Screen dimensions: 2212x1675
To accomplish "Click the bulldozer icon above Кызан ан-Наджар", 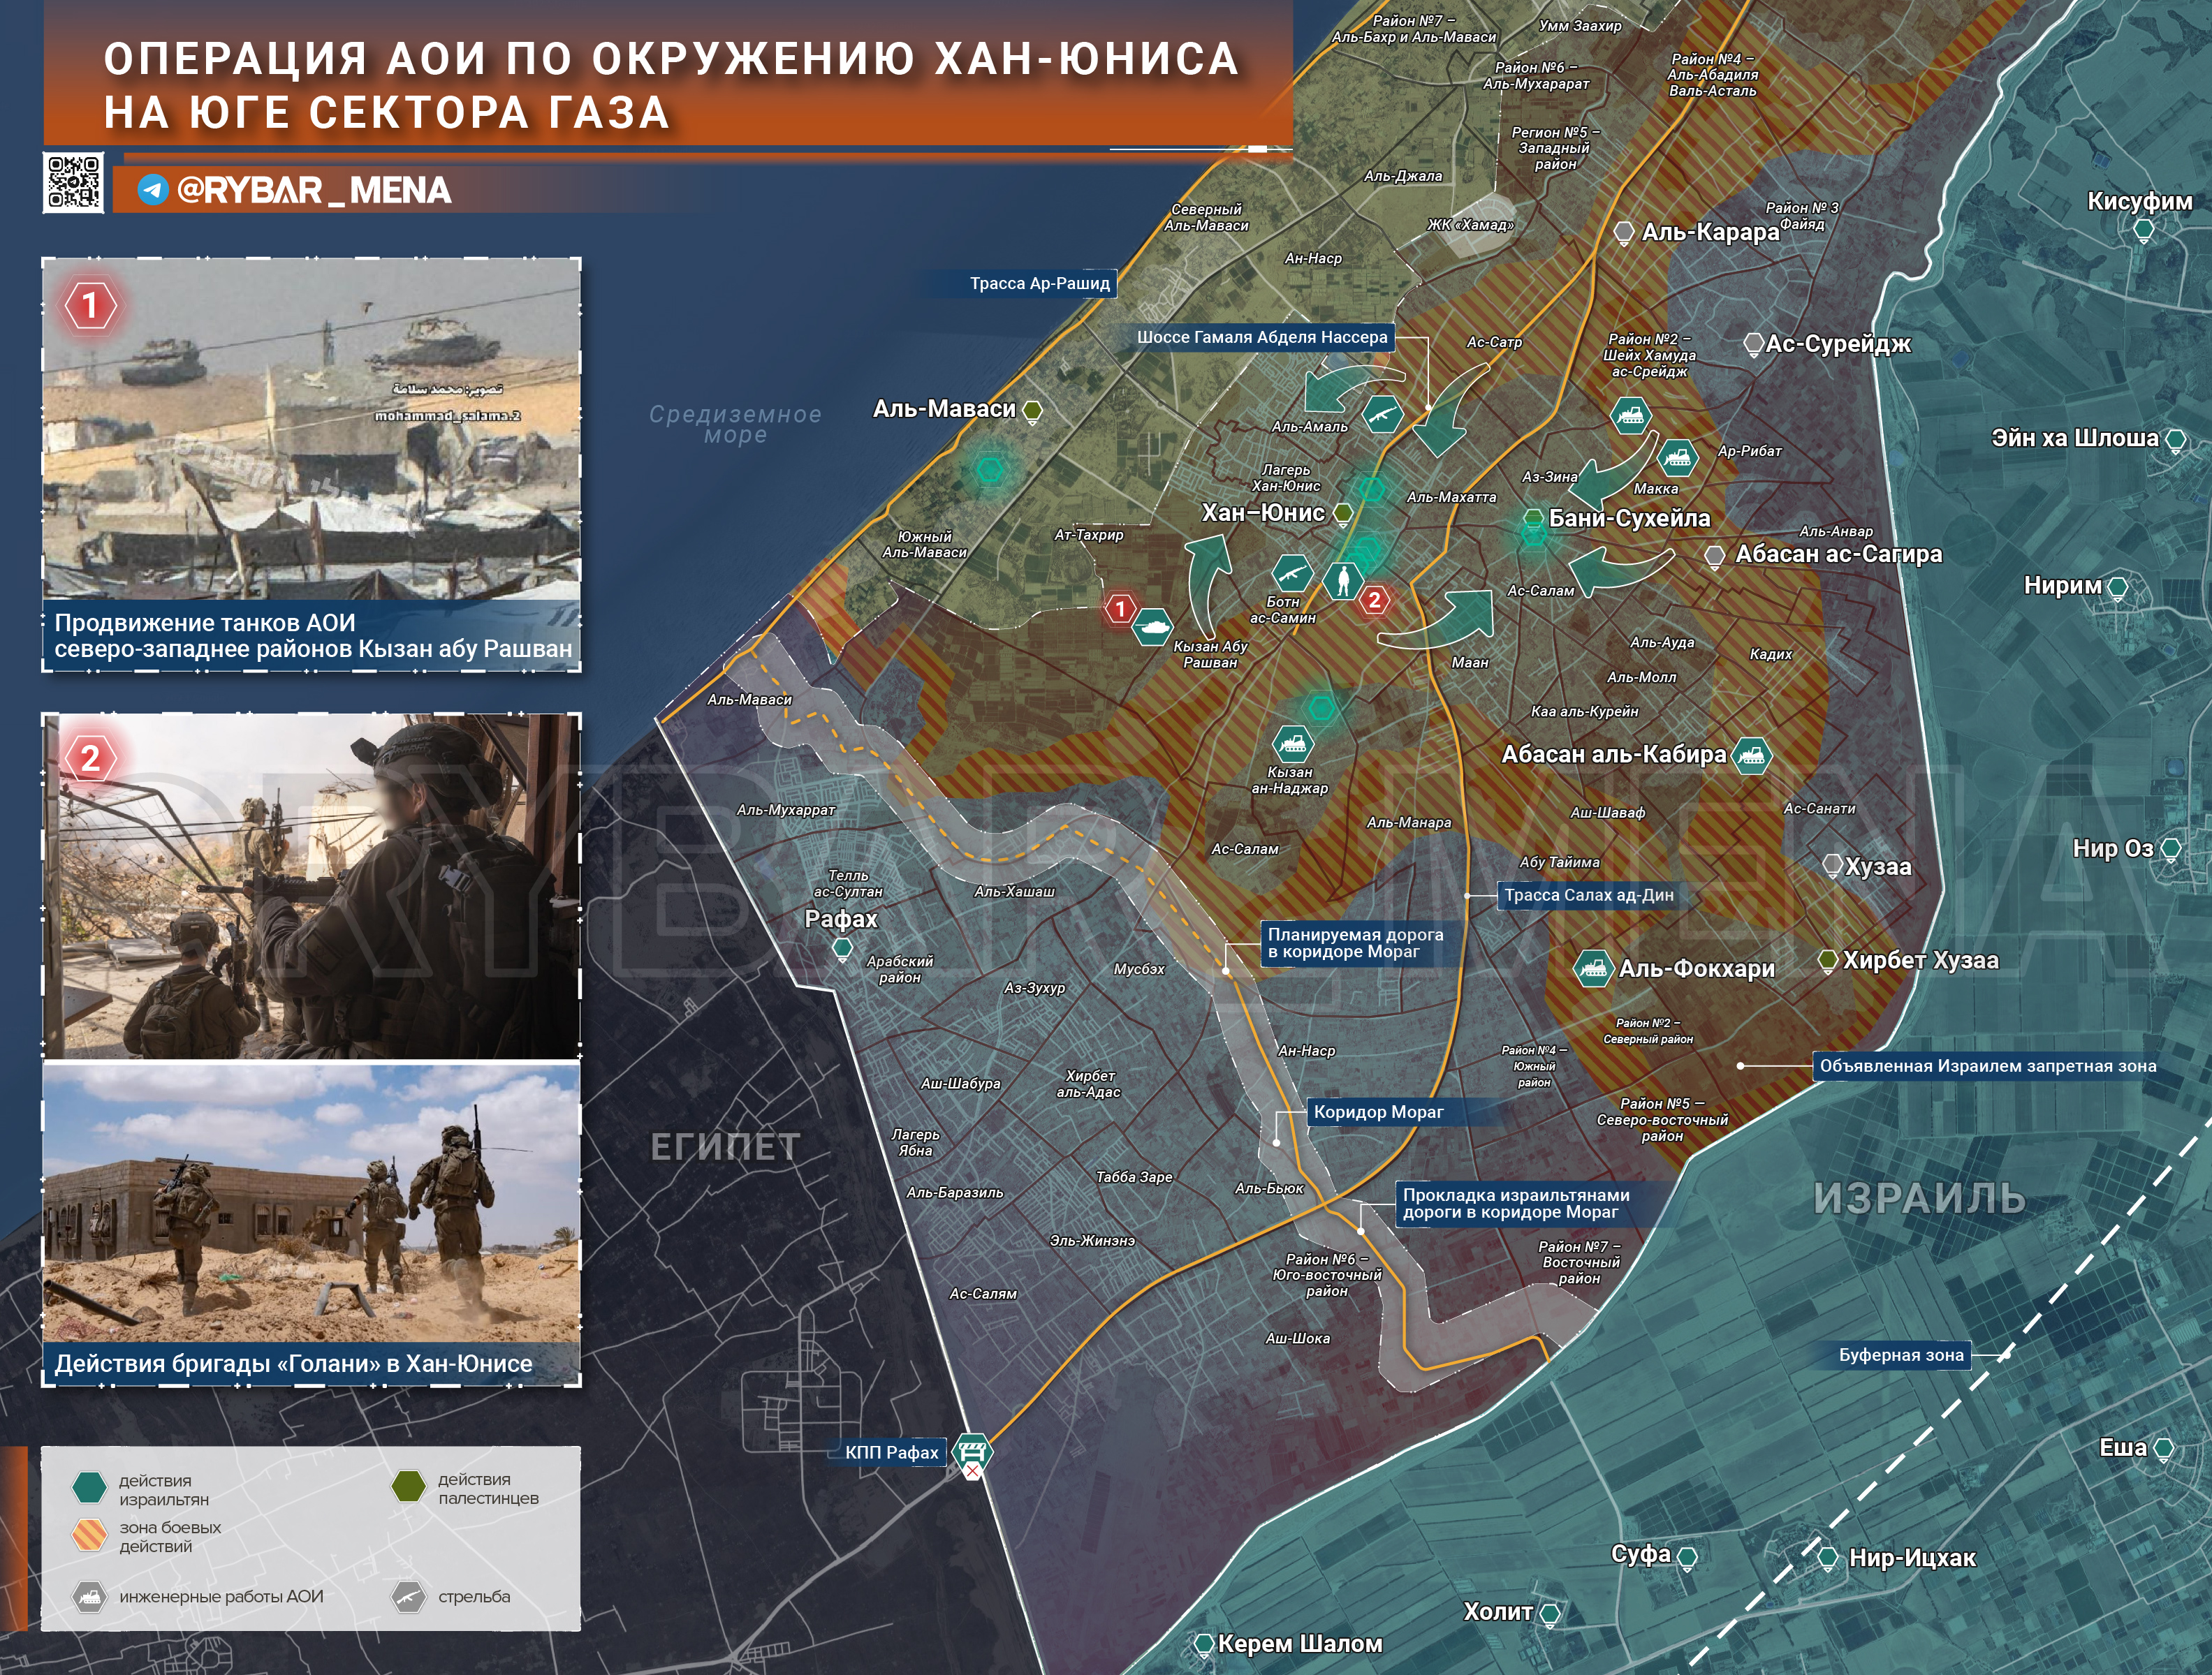I will (1292, 744).
